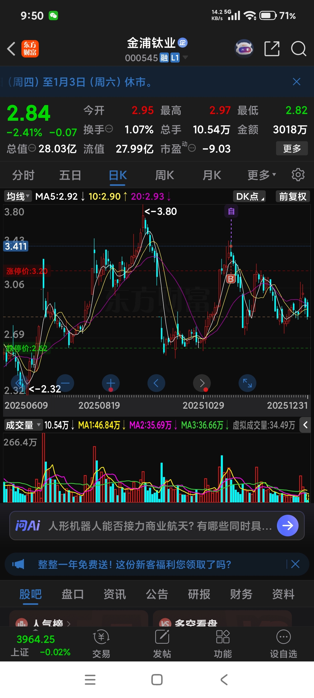
Task: Move chart right with arrow button
Action: [x=202, y=383]
